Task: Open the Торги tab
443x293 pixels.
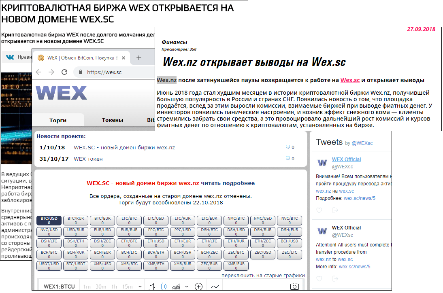Action: click(58, 120)
